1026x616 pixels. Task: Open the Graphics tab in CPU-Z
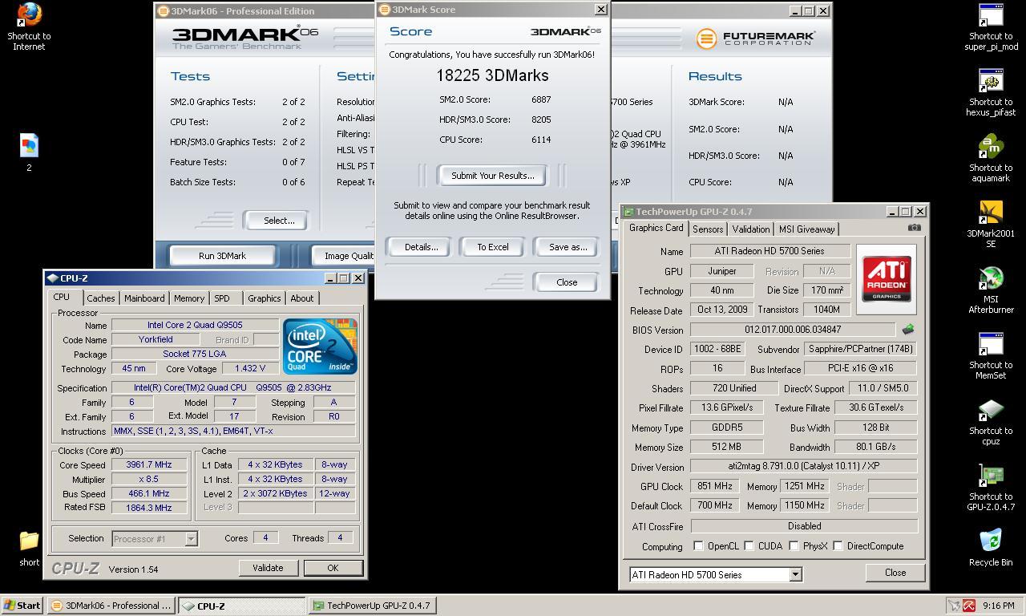pyautogui.click(x=264, y=298)
